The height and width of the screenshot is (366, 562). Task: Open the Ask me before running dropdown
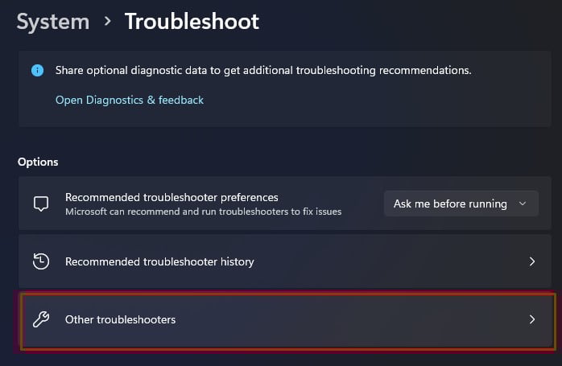point(461,204)
